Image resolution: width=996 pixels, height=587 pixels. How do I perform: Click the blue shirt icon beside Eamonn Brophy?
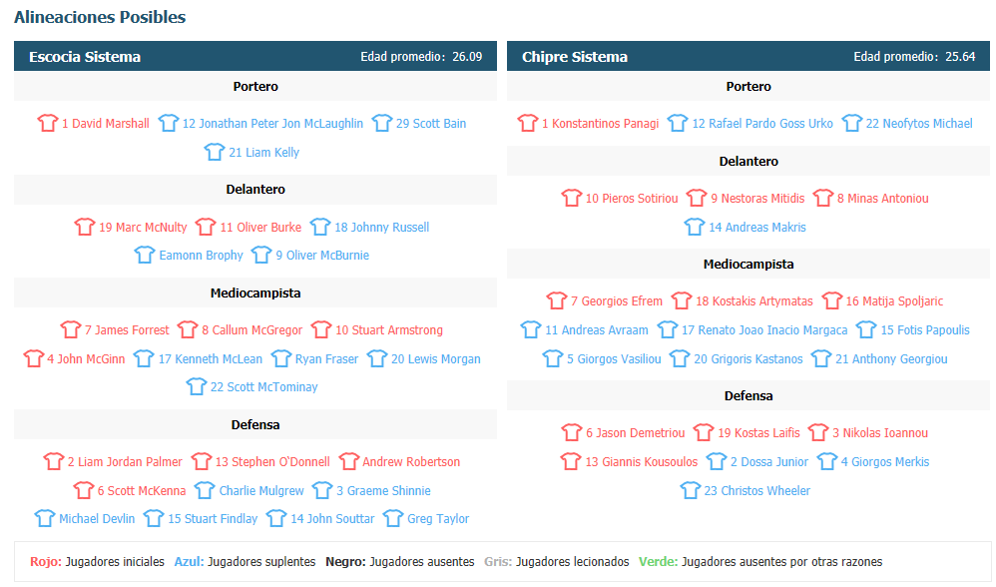click(x=145, y=255)
